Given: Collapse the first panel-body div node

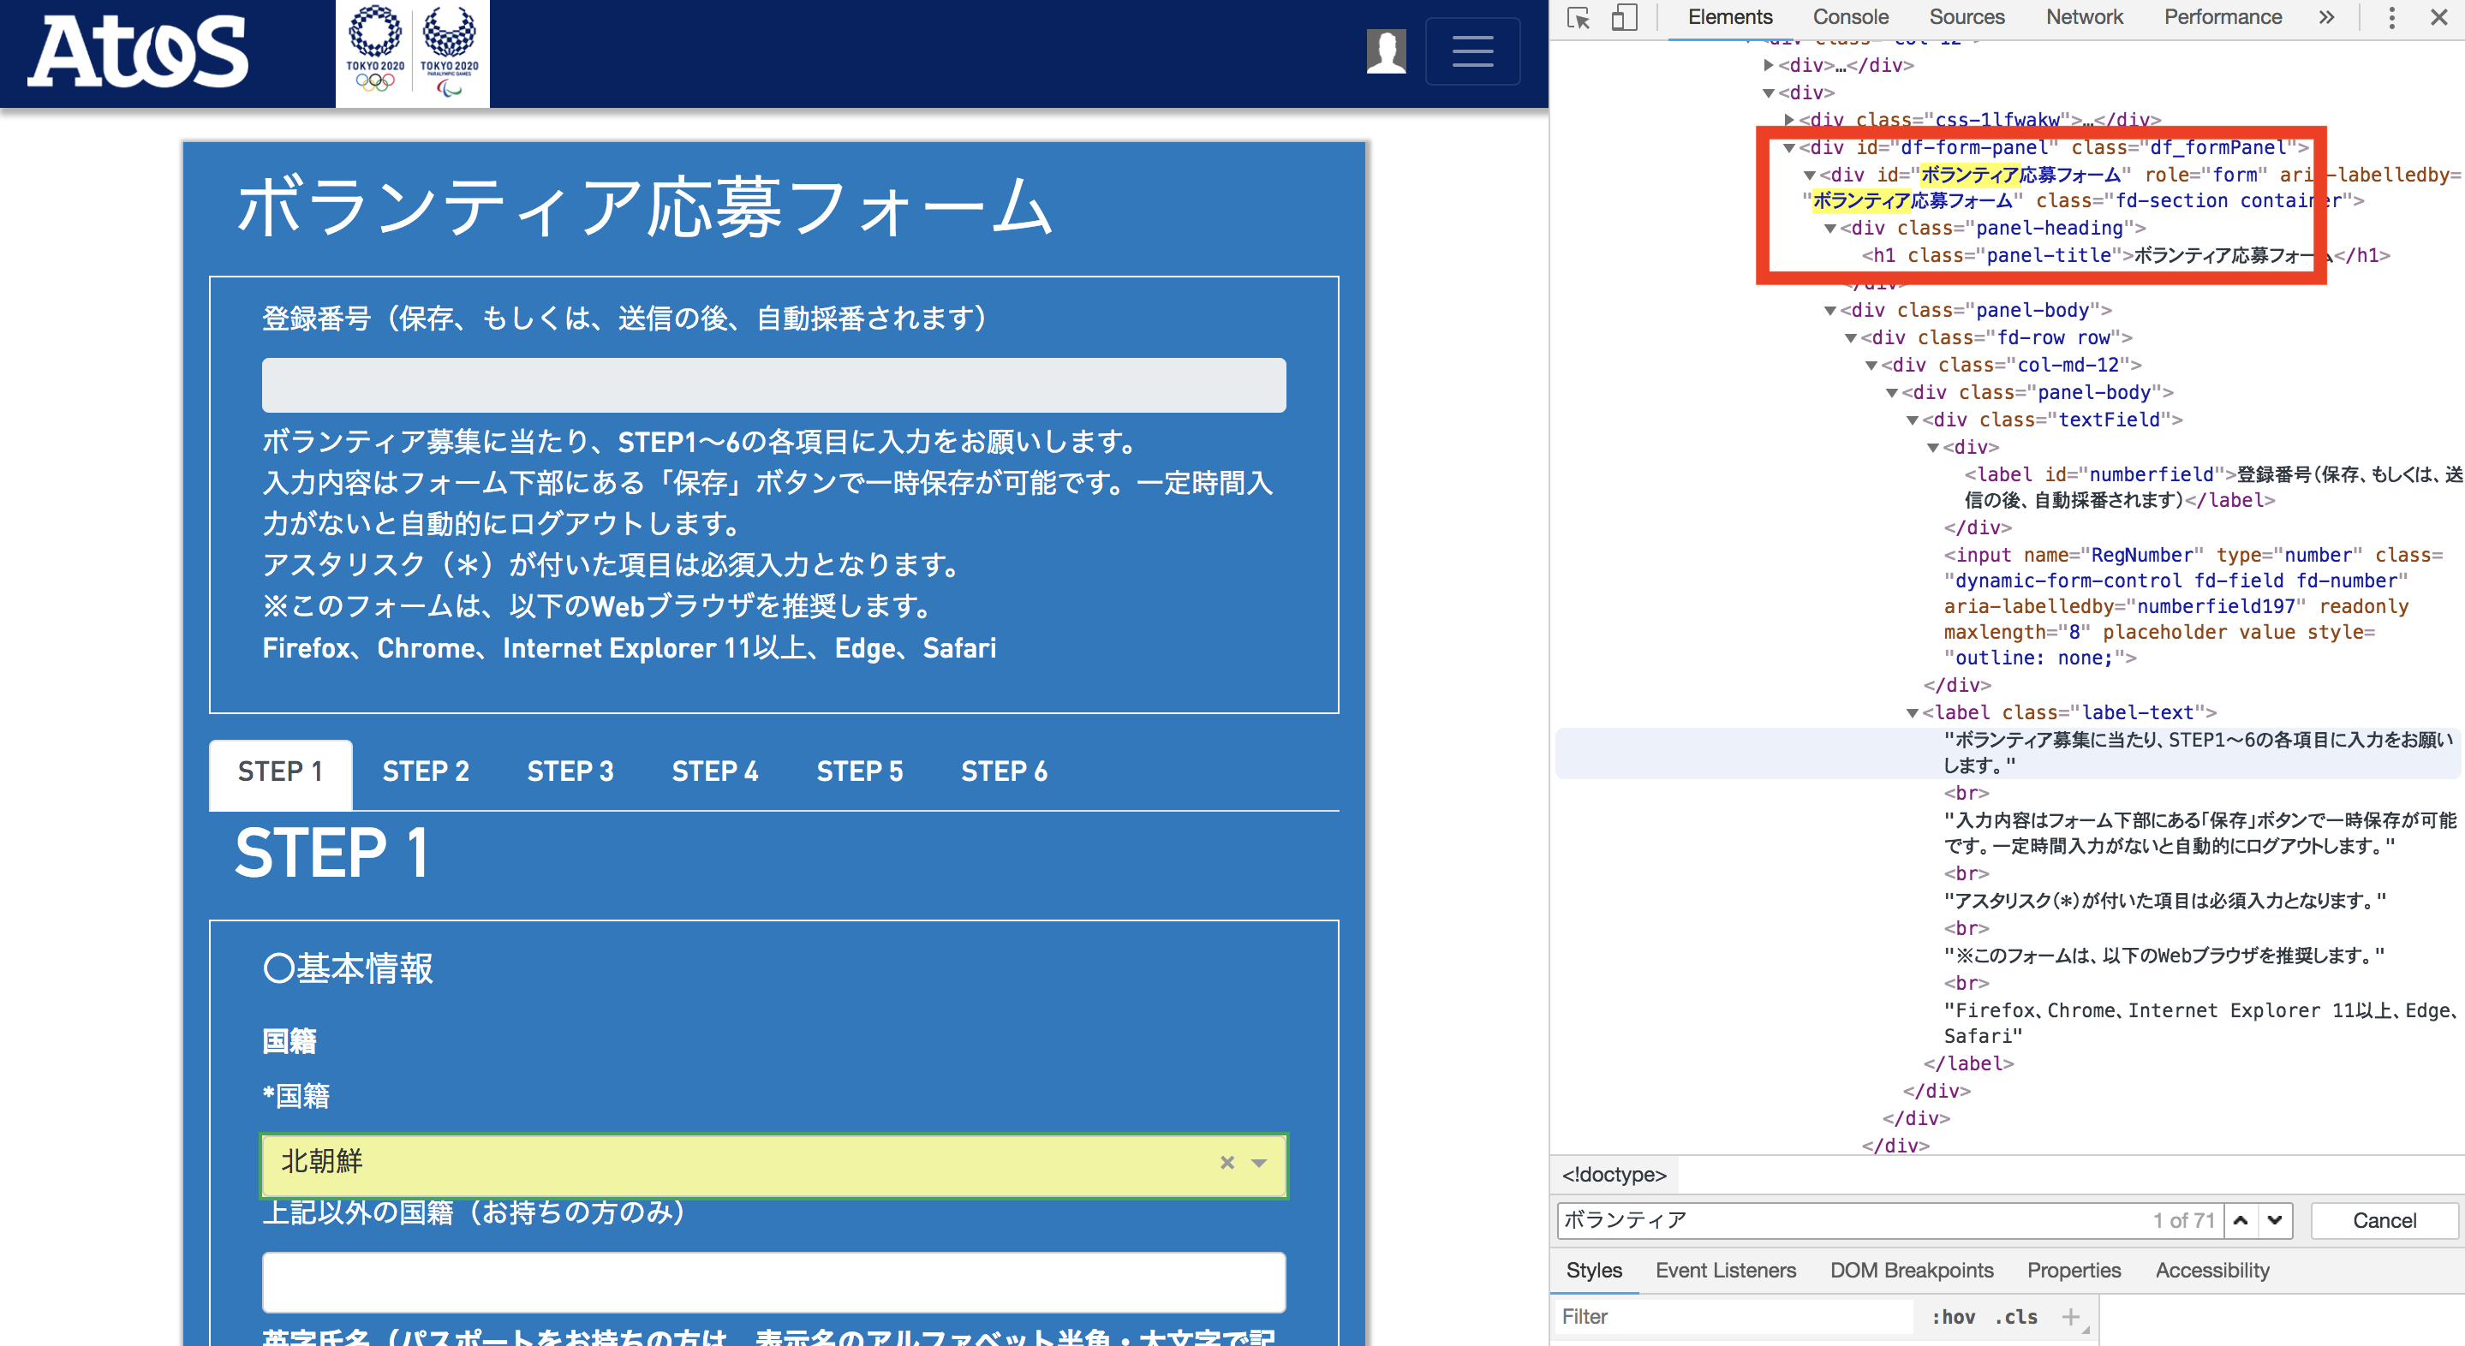Looking at the screenshot, I should (x=1829, y=311).
